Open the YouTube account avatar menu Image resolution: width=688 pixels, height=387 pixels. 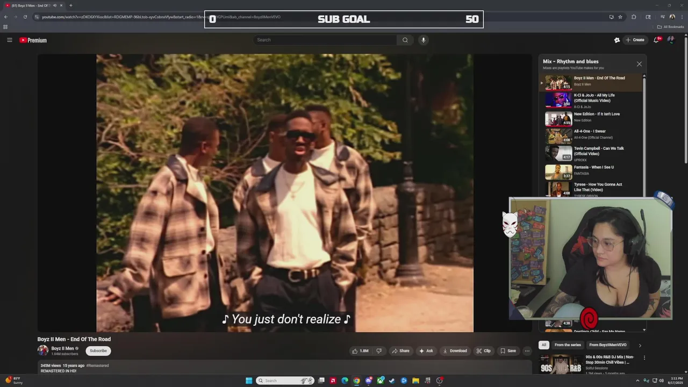[x=671, y=40]
